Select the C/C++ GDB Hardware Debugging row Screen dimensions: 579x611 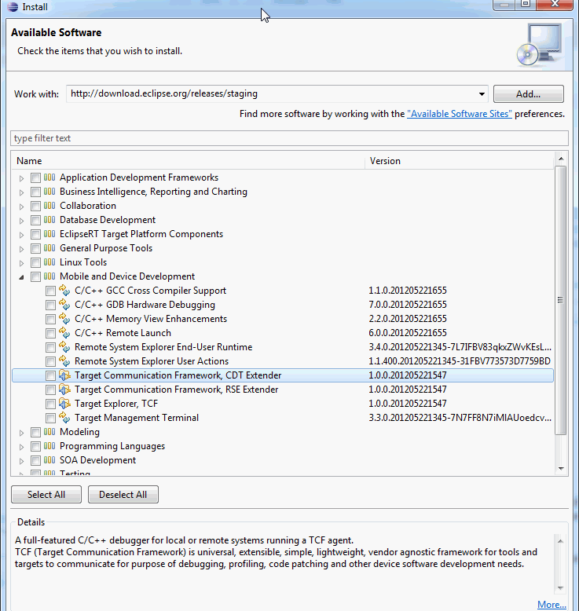tap(283, 305)
